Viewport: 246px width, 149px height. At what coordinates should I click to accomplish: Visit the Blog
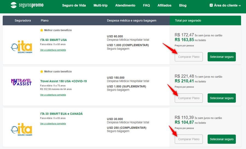click(183, 5)
